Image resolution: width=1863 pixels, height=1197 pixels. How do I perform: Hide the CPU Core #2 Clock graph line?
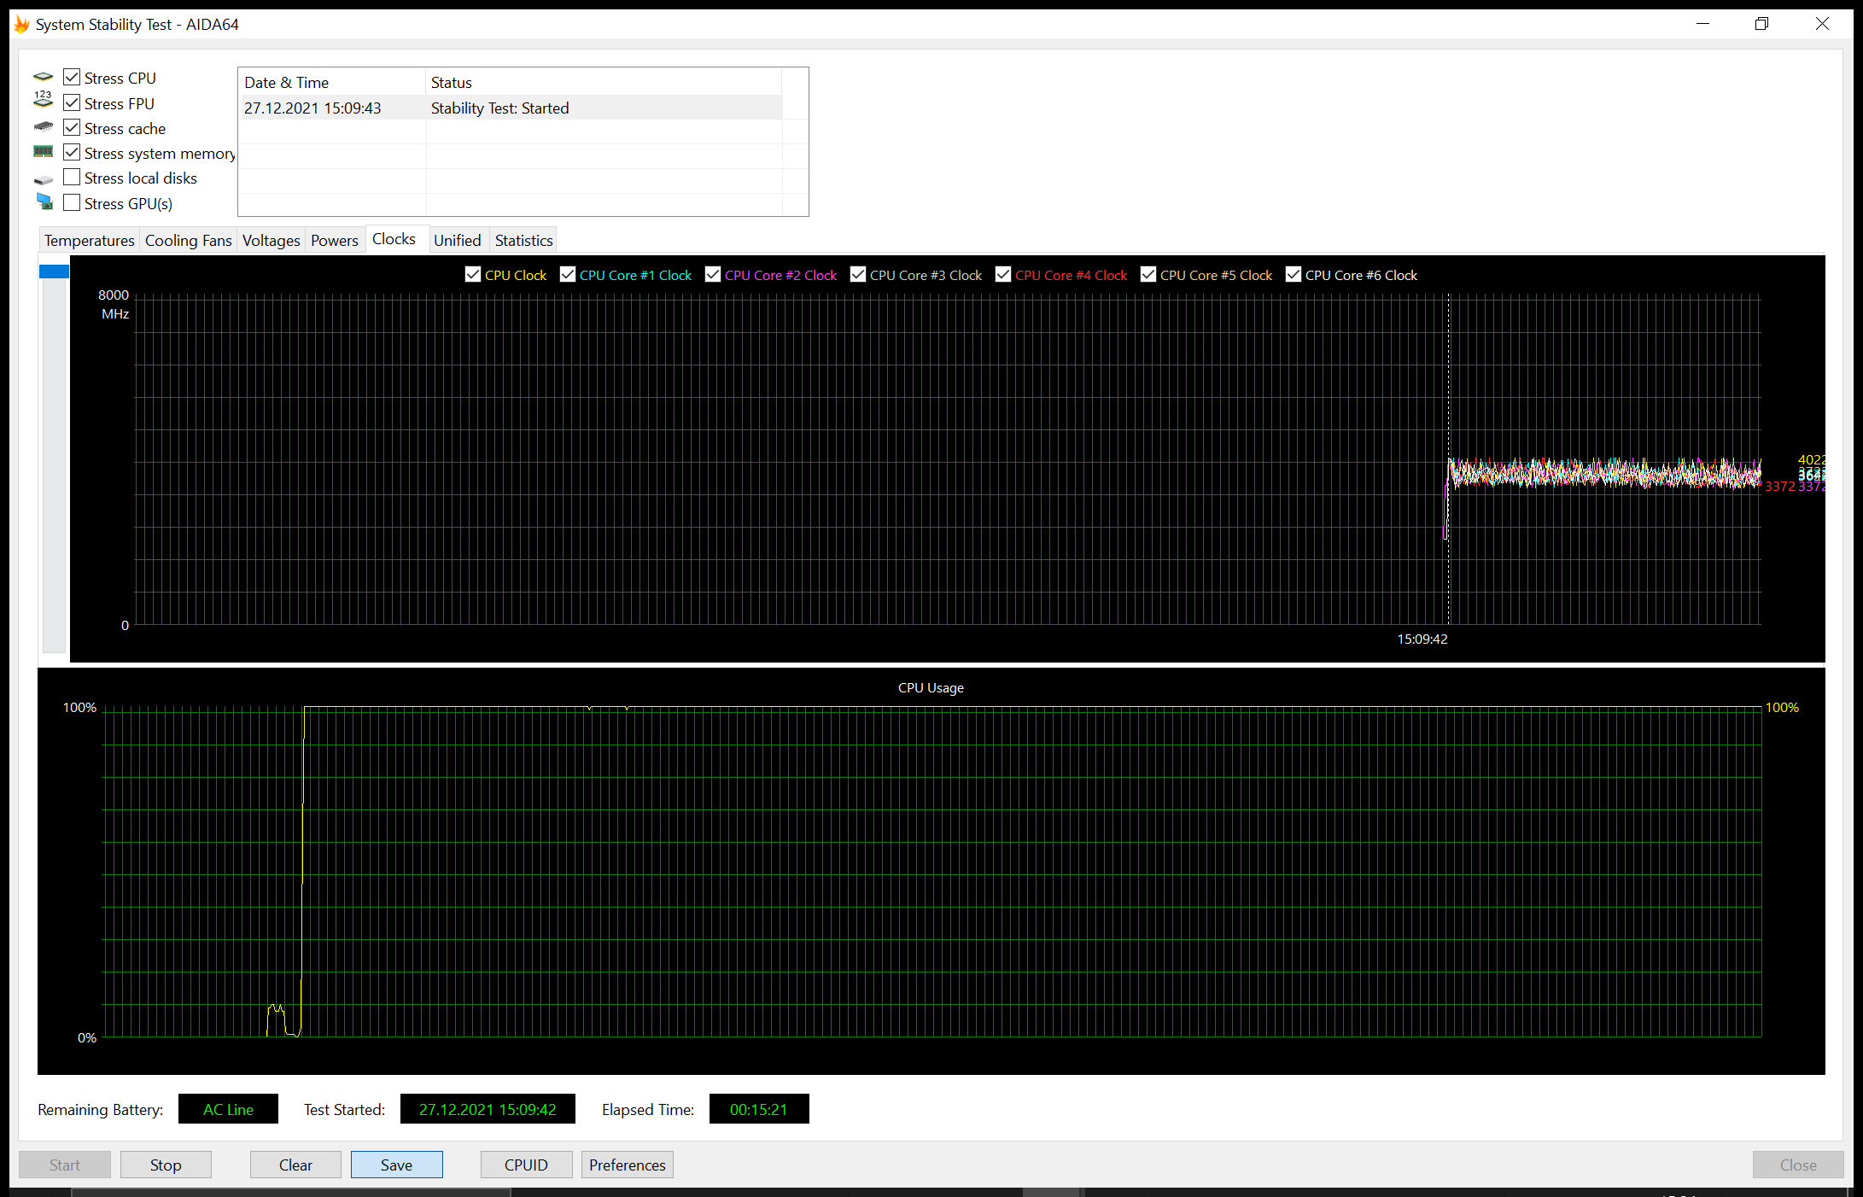(x=713, y=274)
